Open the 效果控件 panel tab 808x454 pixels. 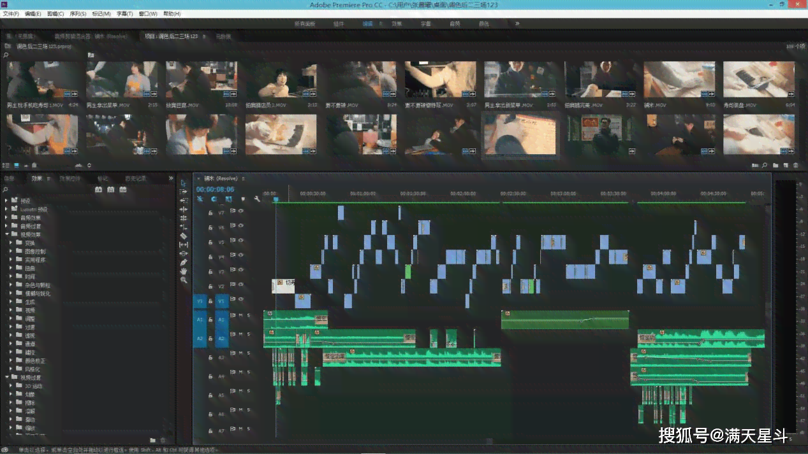pyautogui.click(x=70, y=178)
